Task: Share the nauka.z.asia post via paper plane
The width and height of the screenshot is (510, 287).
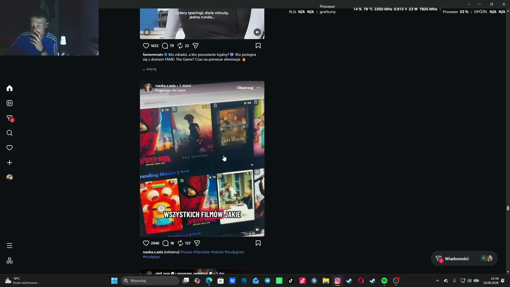Action: pos(197,243)
